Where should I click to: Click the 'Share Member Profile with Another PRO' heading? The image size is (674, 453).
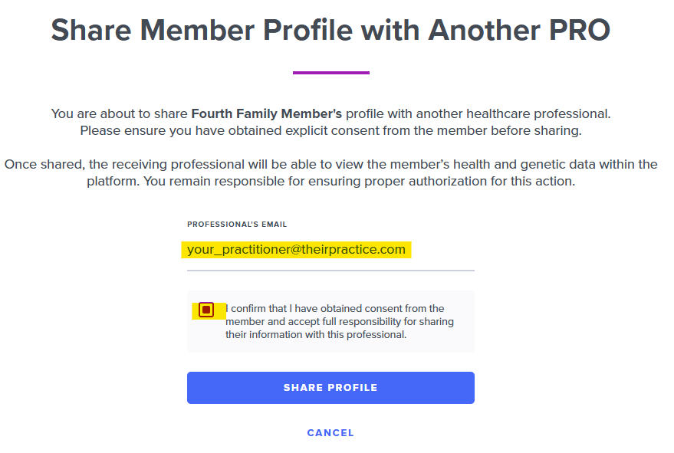330,31
